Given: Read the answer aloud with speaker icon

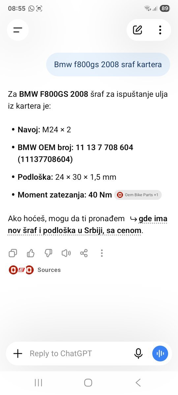Looking at the screenshot, I should [66, 253].
